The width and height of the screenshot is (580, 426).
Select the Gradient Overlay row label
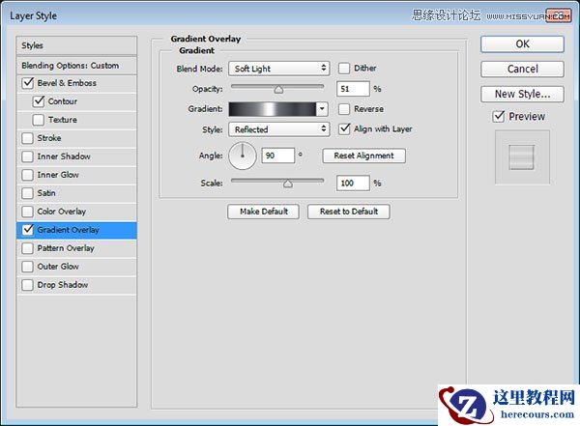[x=68, y=230]
